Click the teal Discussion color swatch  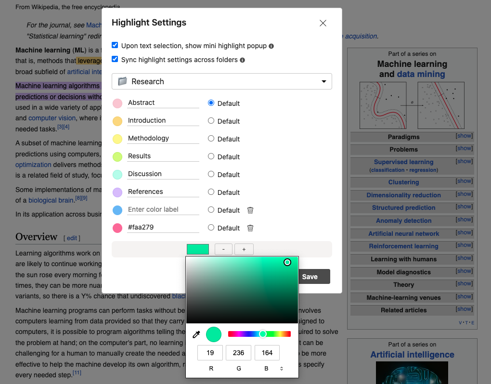[x=117, y=175]
